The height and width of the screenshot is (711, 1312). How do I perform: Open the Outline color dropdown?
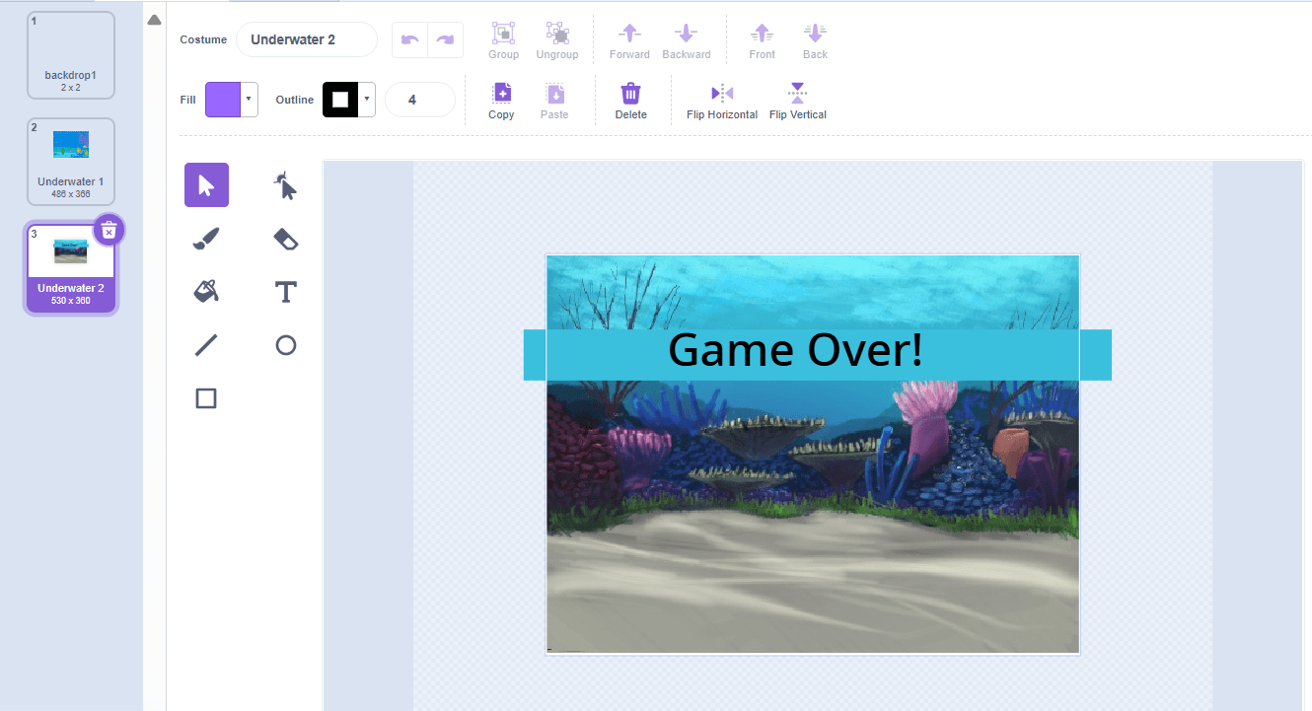[x=366, y=100]
